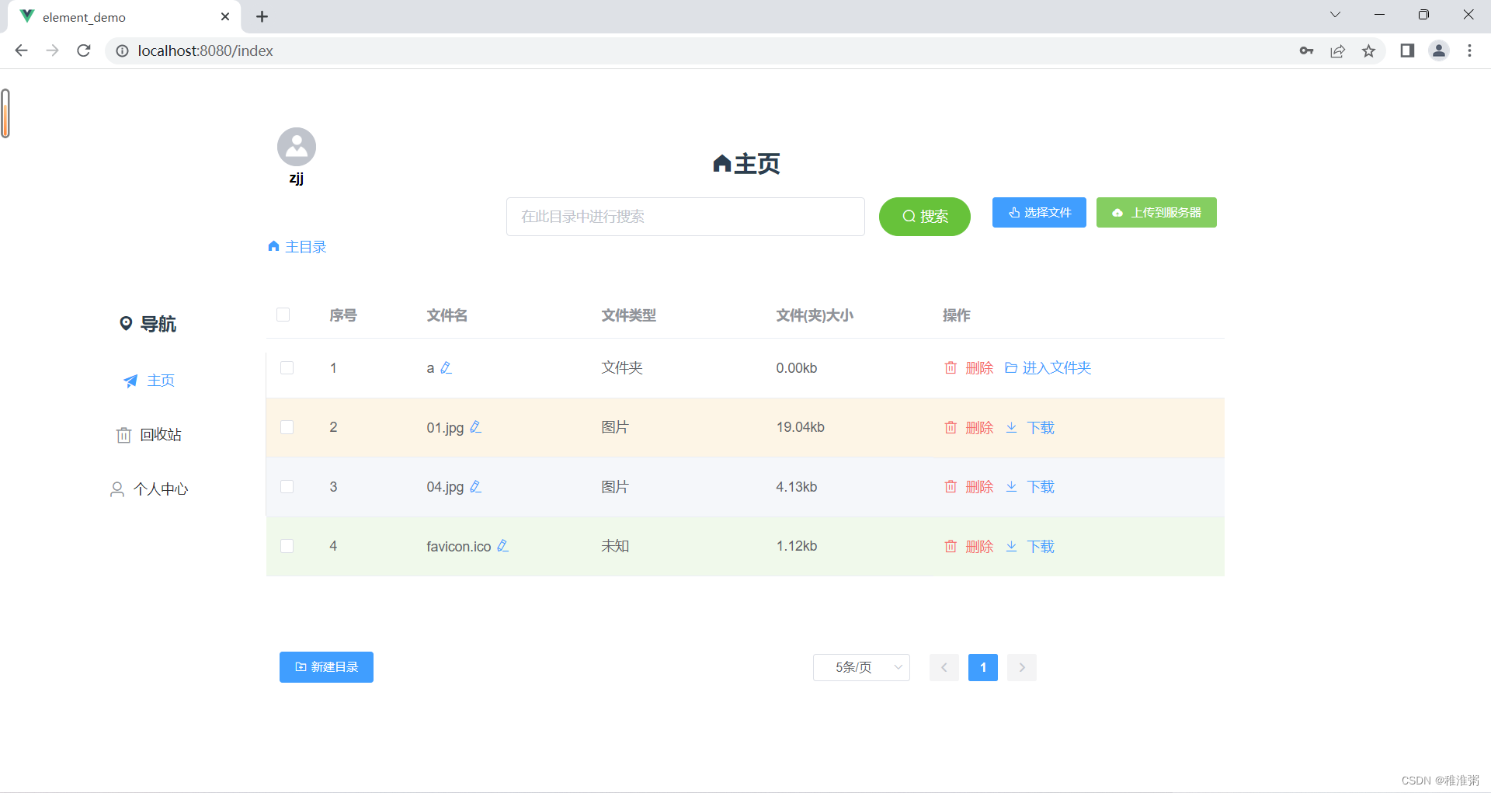Check the select-all checkbox in table header
Screen dimensions: 1491x793
click(283, 315)
